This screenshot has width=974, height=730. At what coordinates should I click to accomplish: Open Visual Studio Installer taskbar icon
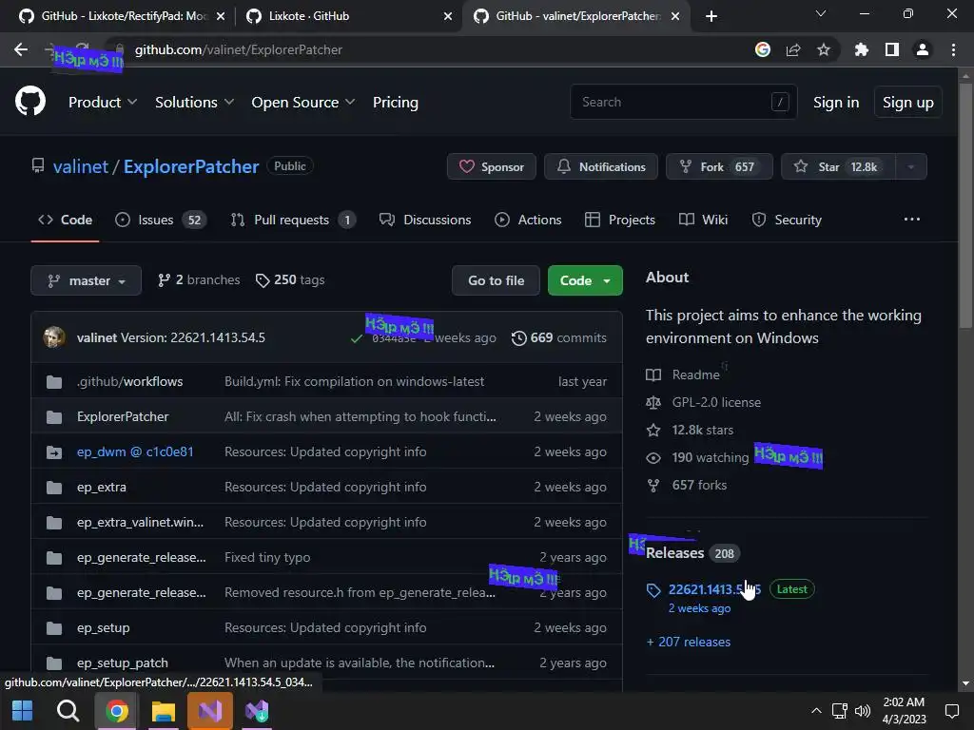[257, 711]
